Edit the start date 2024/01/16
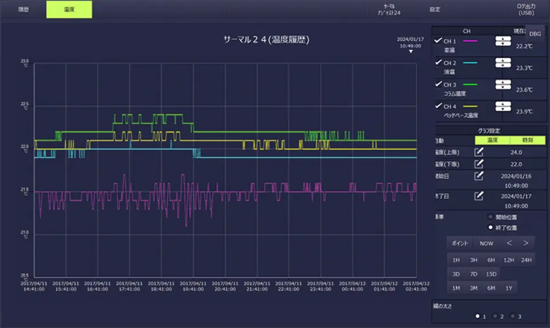 479,176
